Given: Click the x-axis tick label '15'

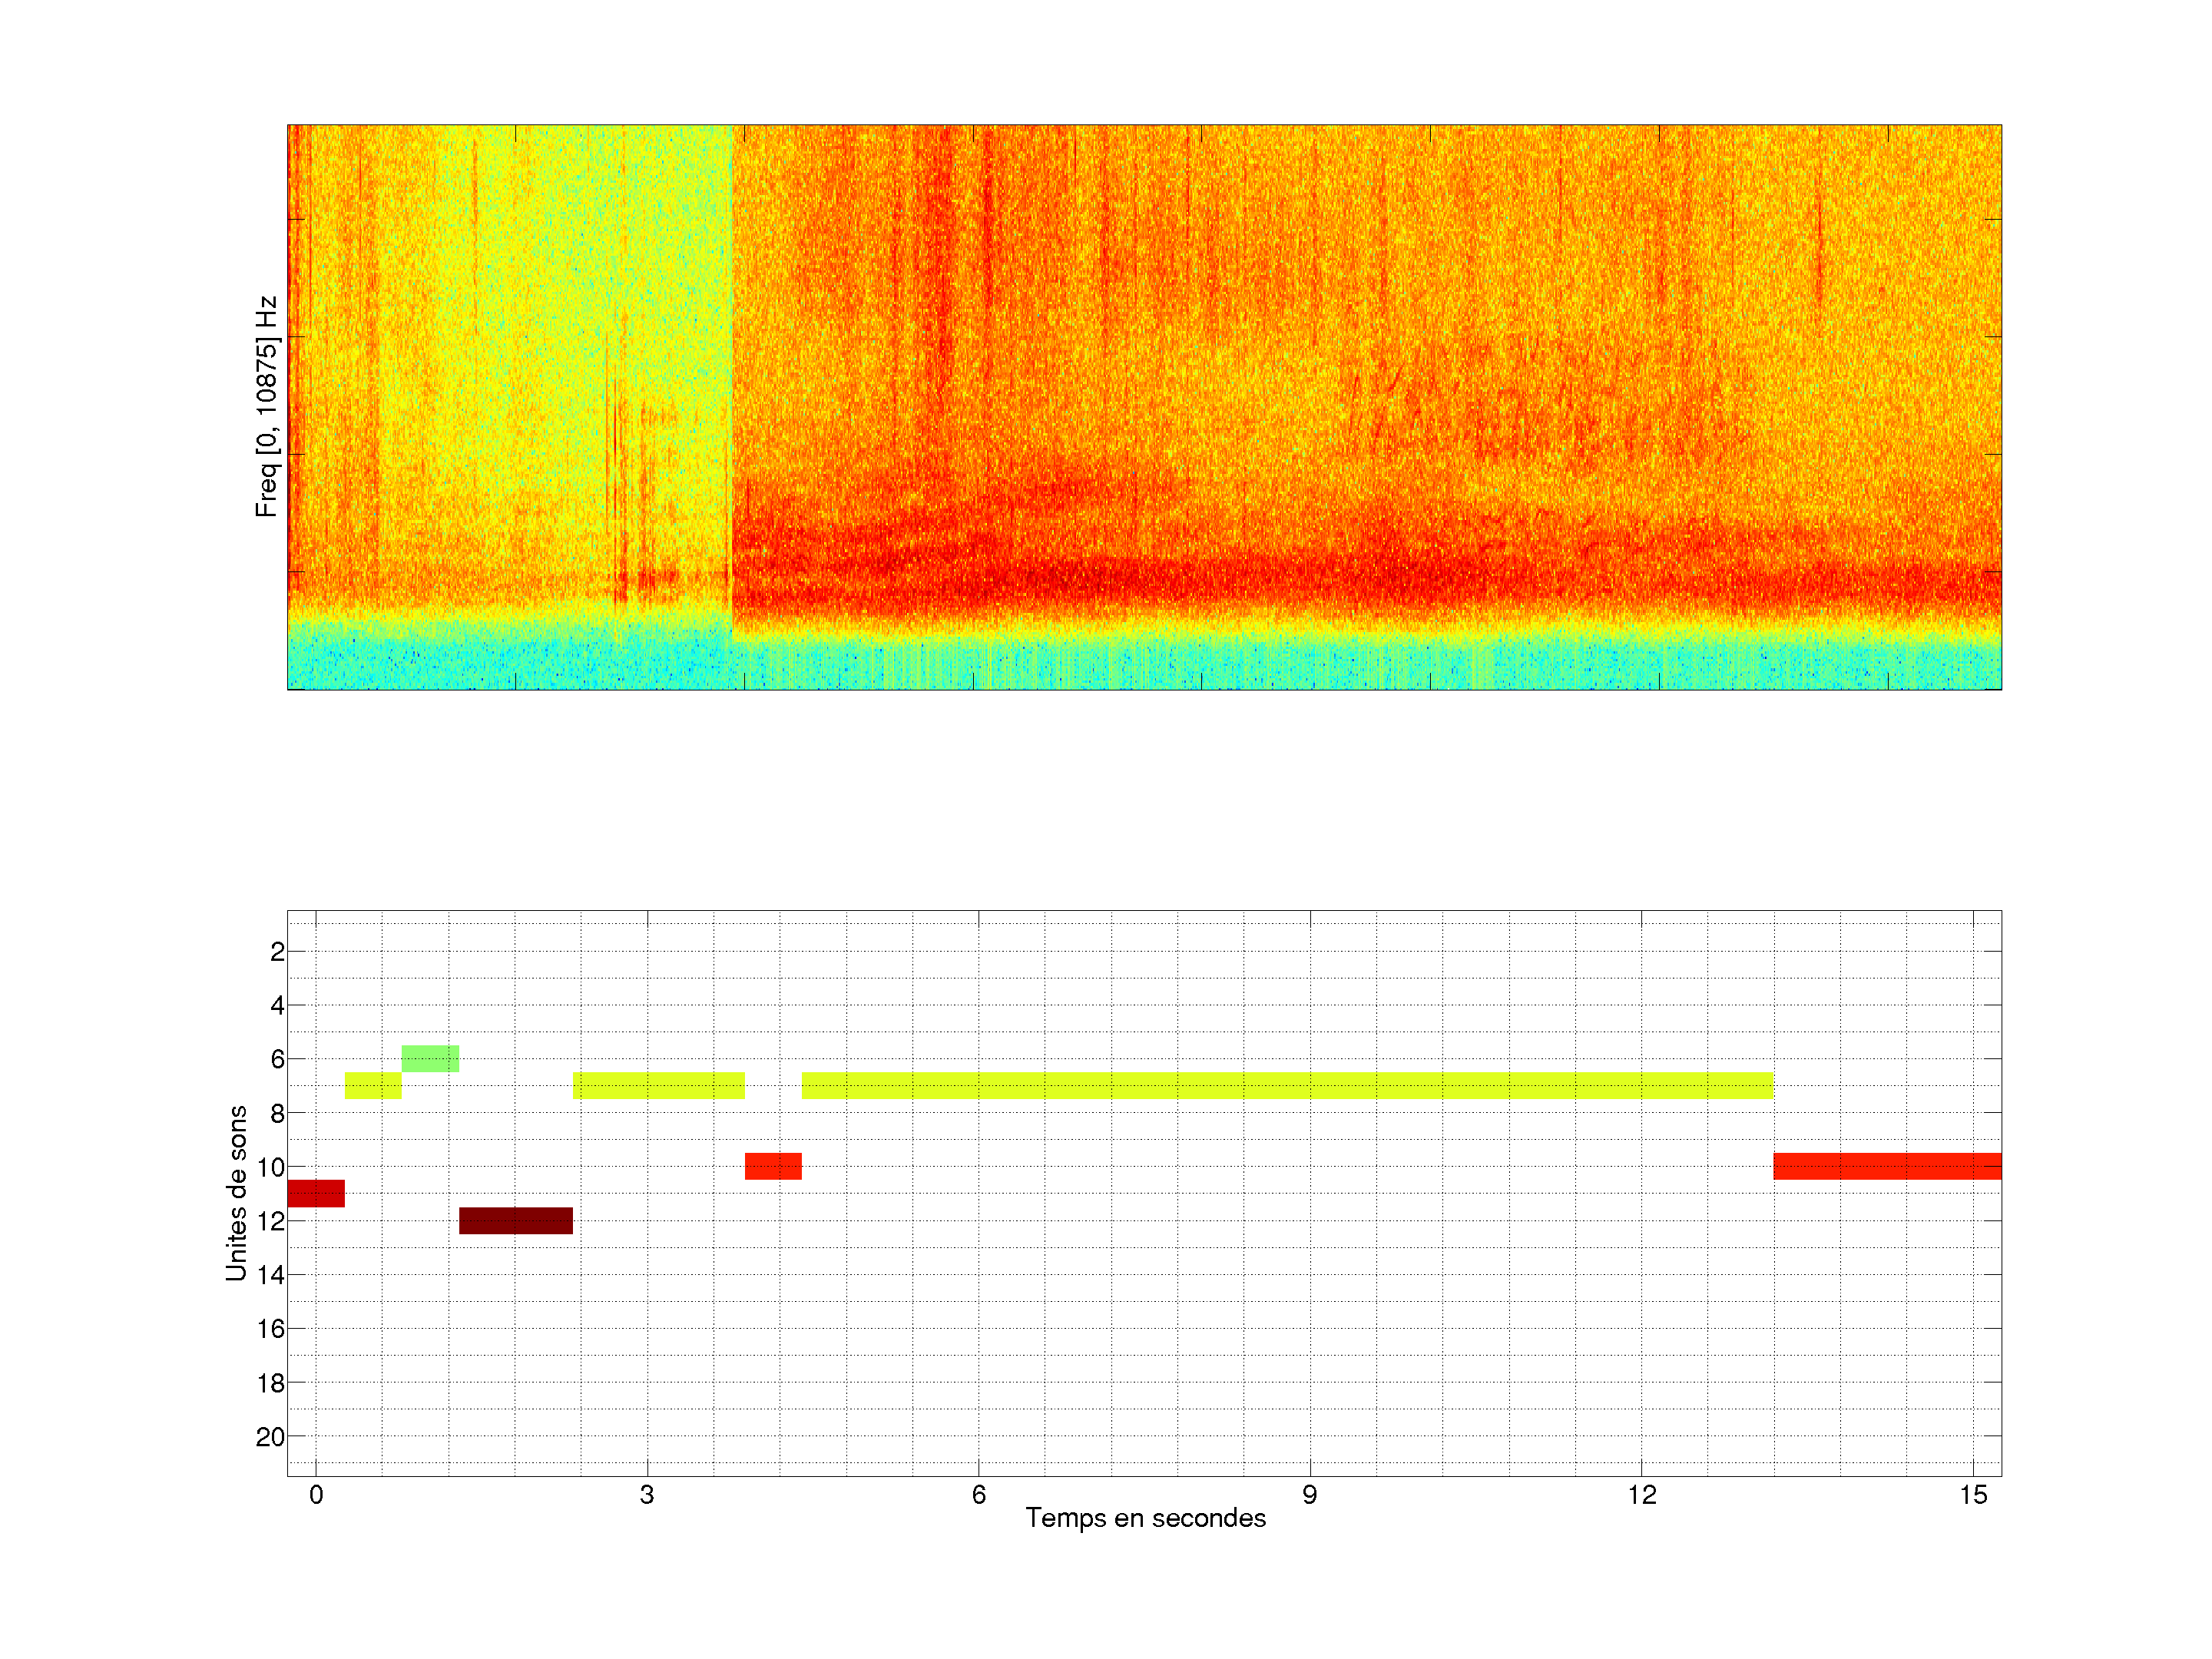Looking at the screenshot, I should pyautogui.click(x=1972, y=1495).
